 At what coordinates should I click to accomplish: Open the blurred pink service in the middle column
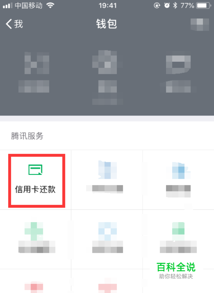[x=107, y=286]
